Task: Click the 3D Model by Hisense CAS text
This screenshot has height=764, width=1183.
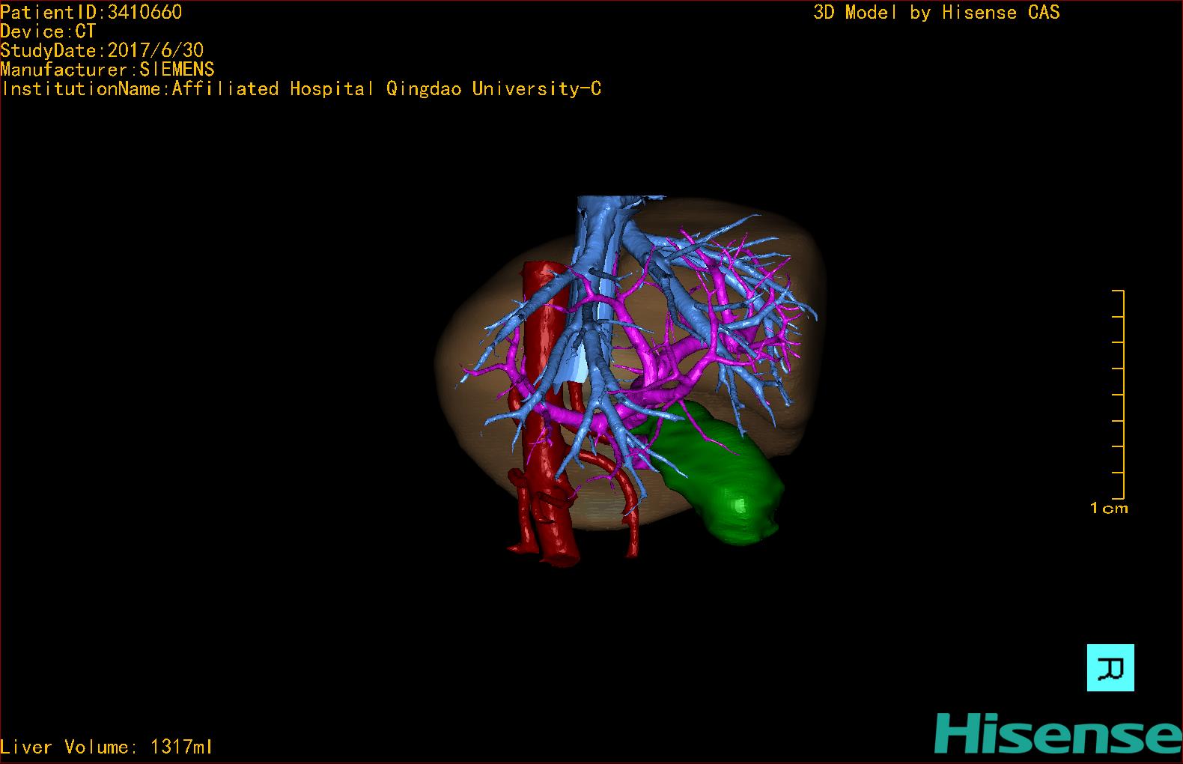Action: 937,13
